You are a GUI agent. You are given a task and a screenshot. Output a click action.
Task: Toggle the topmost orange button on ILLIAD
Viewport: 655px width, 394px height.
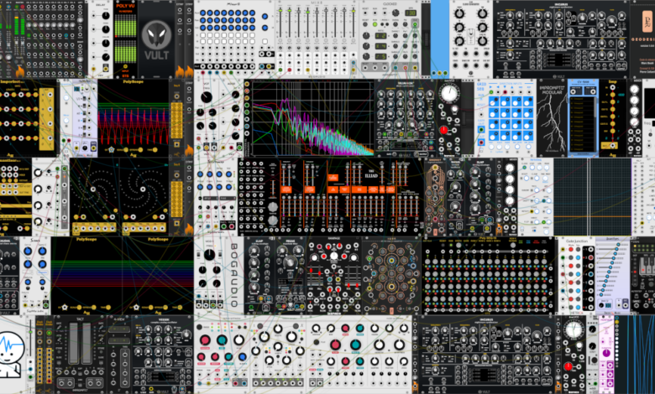(x=333, y=178)
